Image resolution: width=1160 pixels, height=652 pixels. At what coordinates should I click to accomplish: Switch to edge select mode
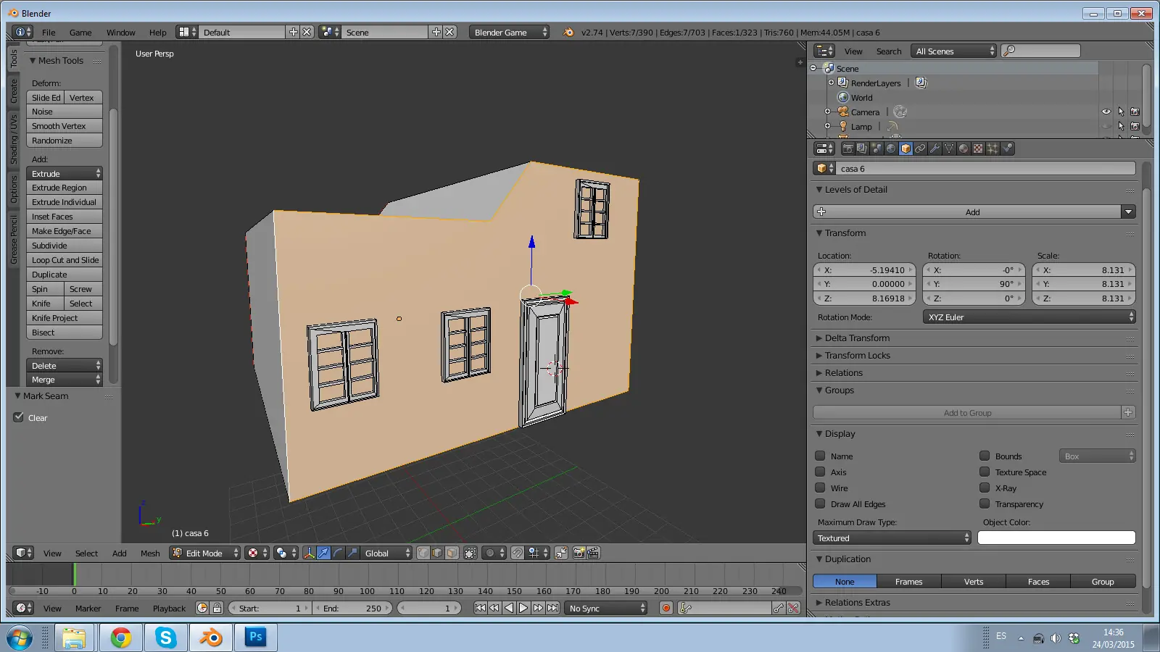click(437, 553)
